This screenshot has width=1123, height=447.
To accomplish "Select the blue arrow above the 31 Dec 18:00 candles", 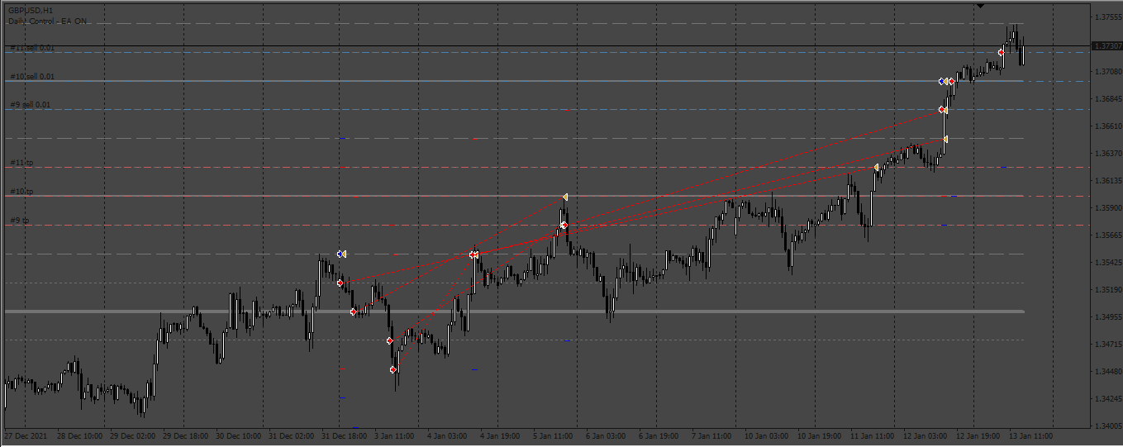I will (340, 254).
